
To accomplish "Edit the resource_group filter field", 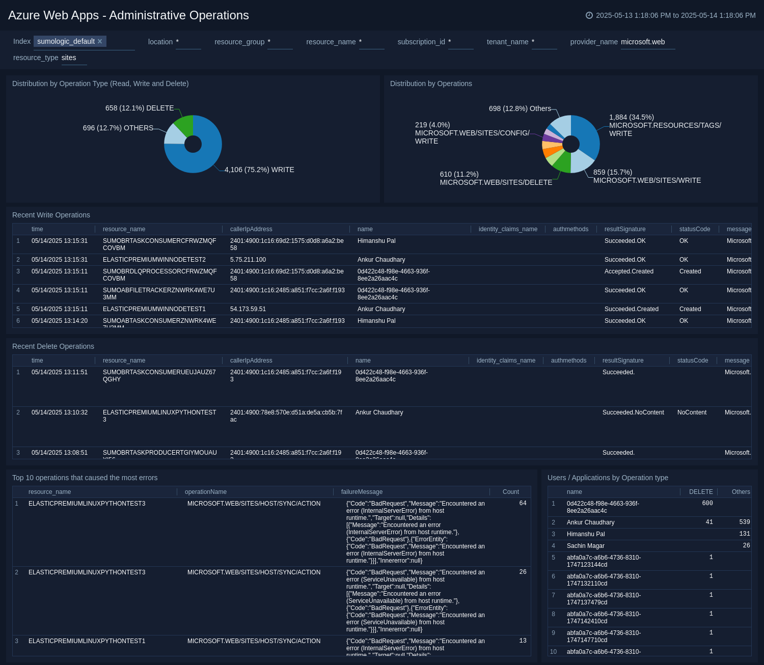I will click(x=280, y=42).
